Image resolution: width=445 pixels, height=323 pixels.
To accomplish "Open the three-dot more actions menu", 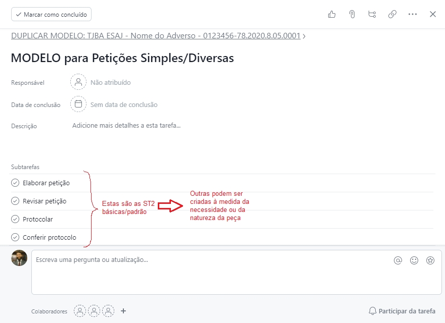I will pyautogui.click(x=413, y=14).
